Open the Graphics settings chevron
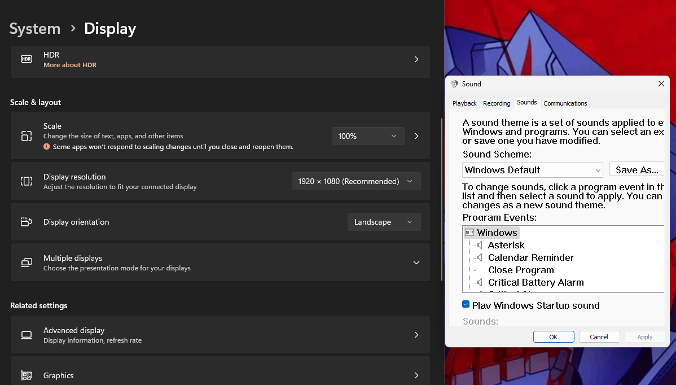 tap(416, 375)
